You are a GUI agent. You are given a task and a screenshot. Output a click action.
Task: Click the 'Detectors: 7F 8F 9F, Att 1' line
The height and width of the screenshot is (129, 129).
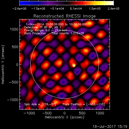[43, 27]
